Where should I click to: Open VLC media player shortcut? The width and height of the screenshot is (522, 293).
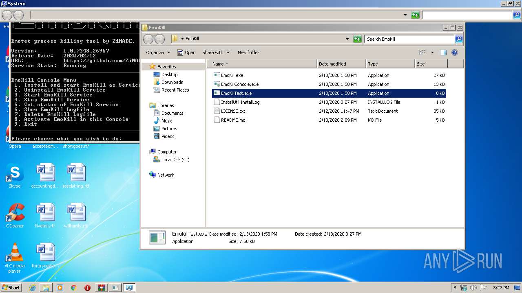(15, 258)
